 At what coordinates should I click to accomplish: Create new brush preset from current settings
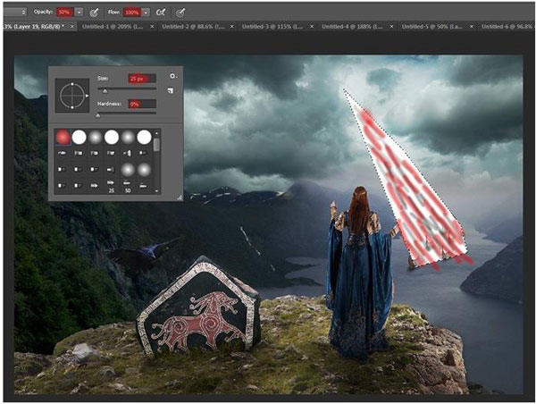[x=171, y=90]
